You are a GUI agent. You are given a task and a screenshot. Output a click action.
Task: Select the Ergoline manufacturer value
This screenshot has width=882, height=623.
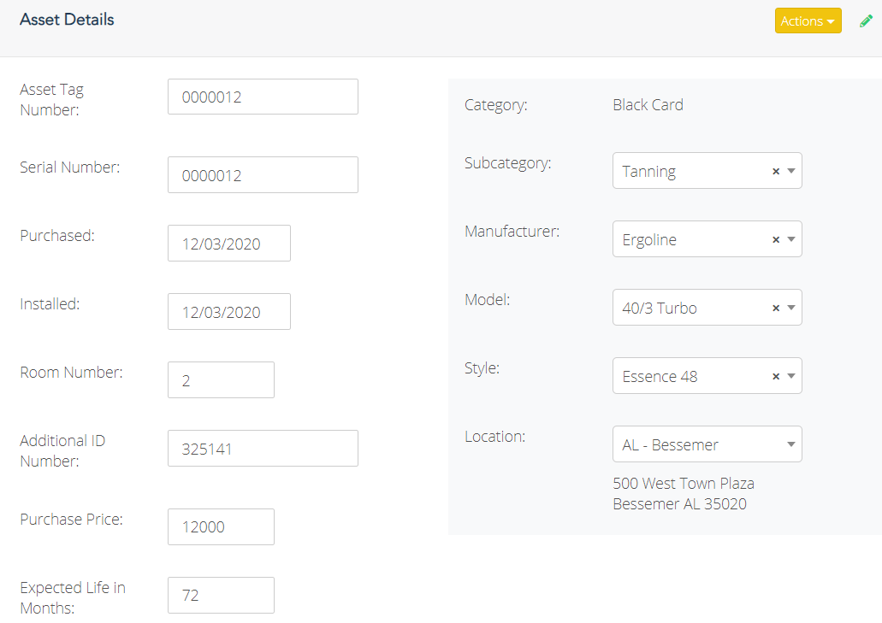tap(649, 240)
